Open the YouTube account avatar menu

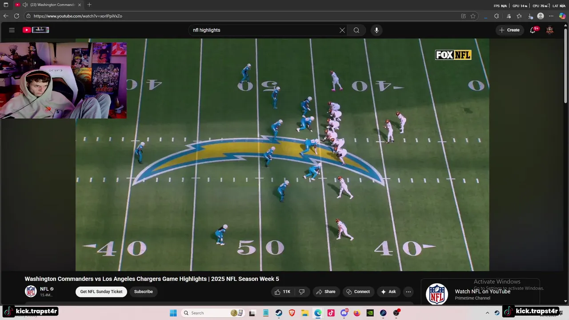coord(550,30)
